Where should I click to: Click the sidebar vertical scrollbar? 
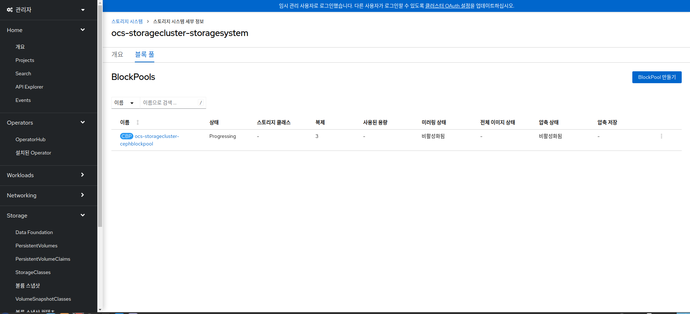click(100, 115)
